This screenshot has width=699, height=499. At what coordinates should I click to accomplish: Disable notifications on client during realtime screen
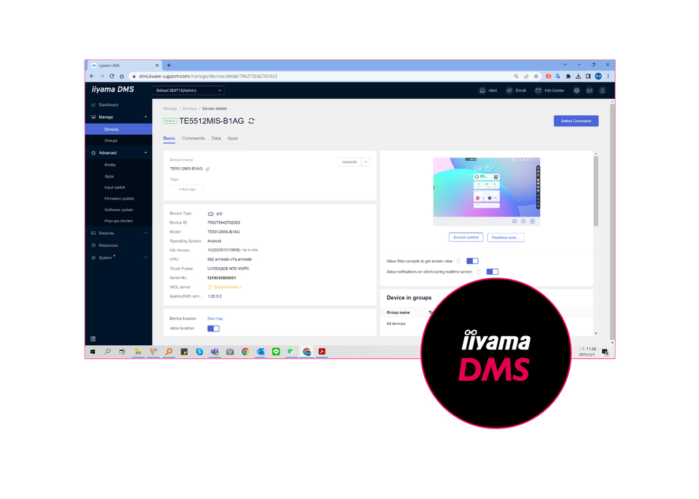[x=492, y=271]
